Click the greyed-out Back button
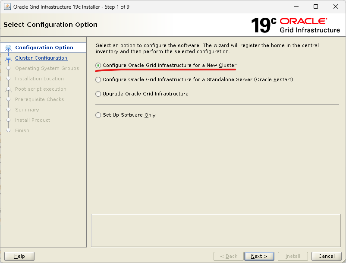 [229, 256]
